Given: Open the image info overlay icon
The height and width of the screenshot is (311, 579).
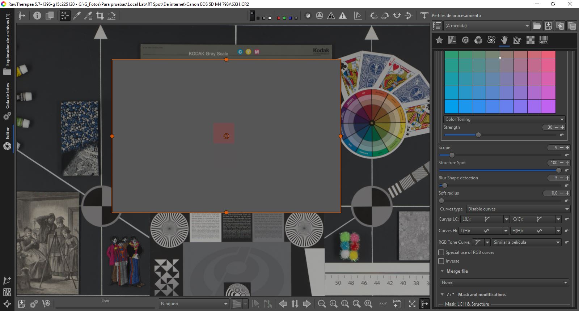Looking at the screenshot, I should [x=37, y=16].
